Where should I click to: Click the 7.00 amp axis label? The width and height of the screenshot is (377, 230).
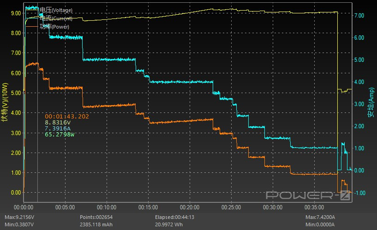point(359,16)
